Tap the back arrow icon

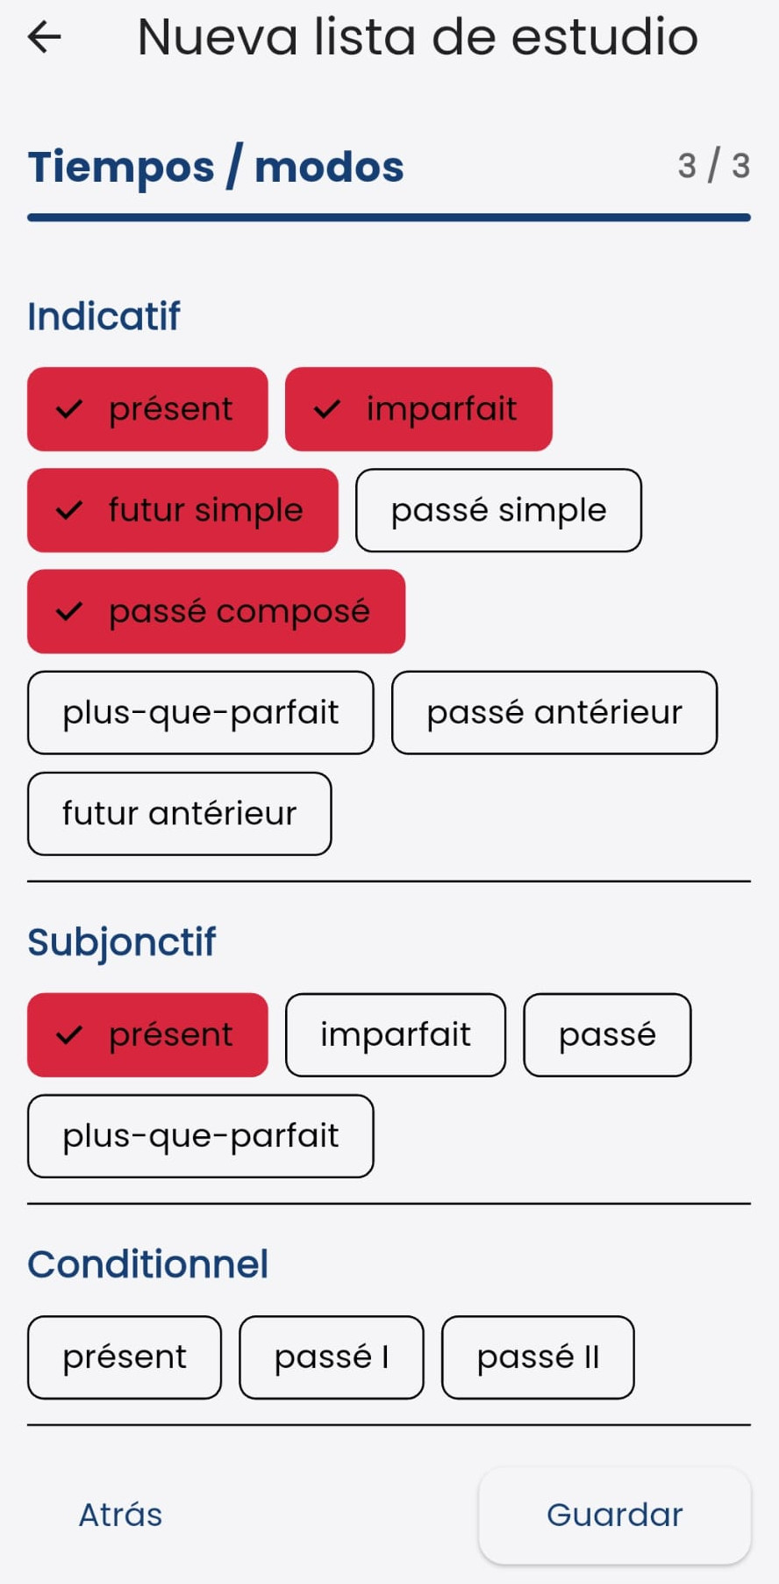coord(45,37)
